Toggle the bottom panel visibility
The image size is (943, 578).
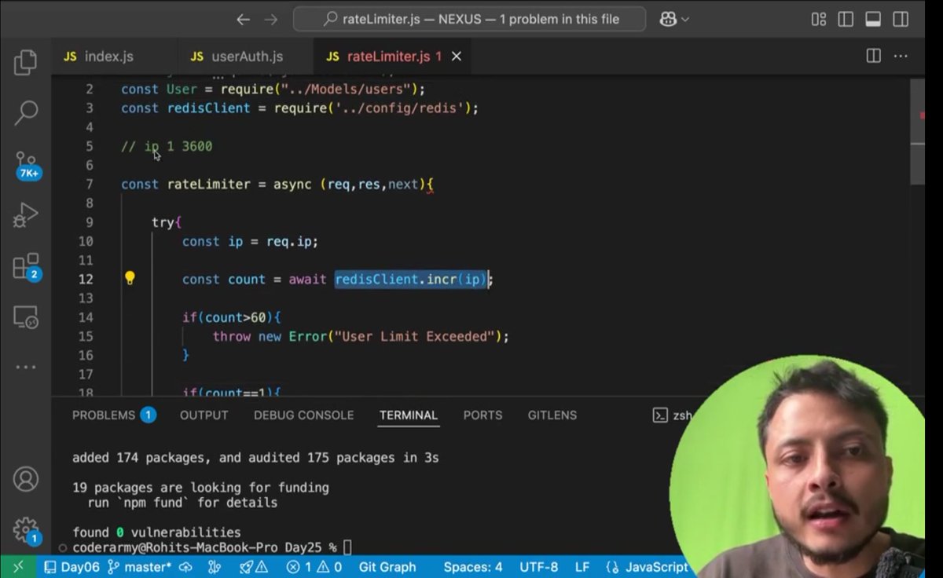click(x=874, y=20)
